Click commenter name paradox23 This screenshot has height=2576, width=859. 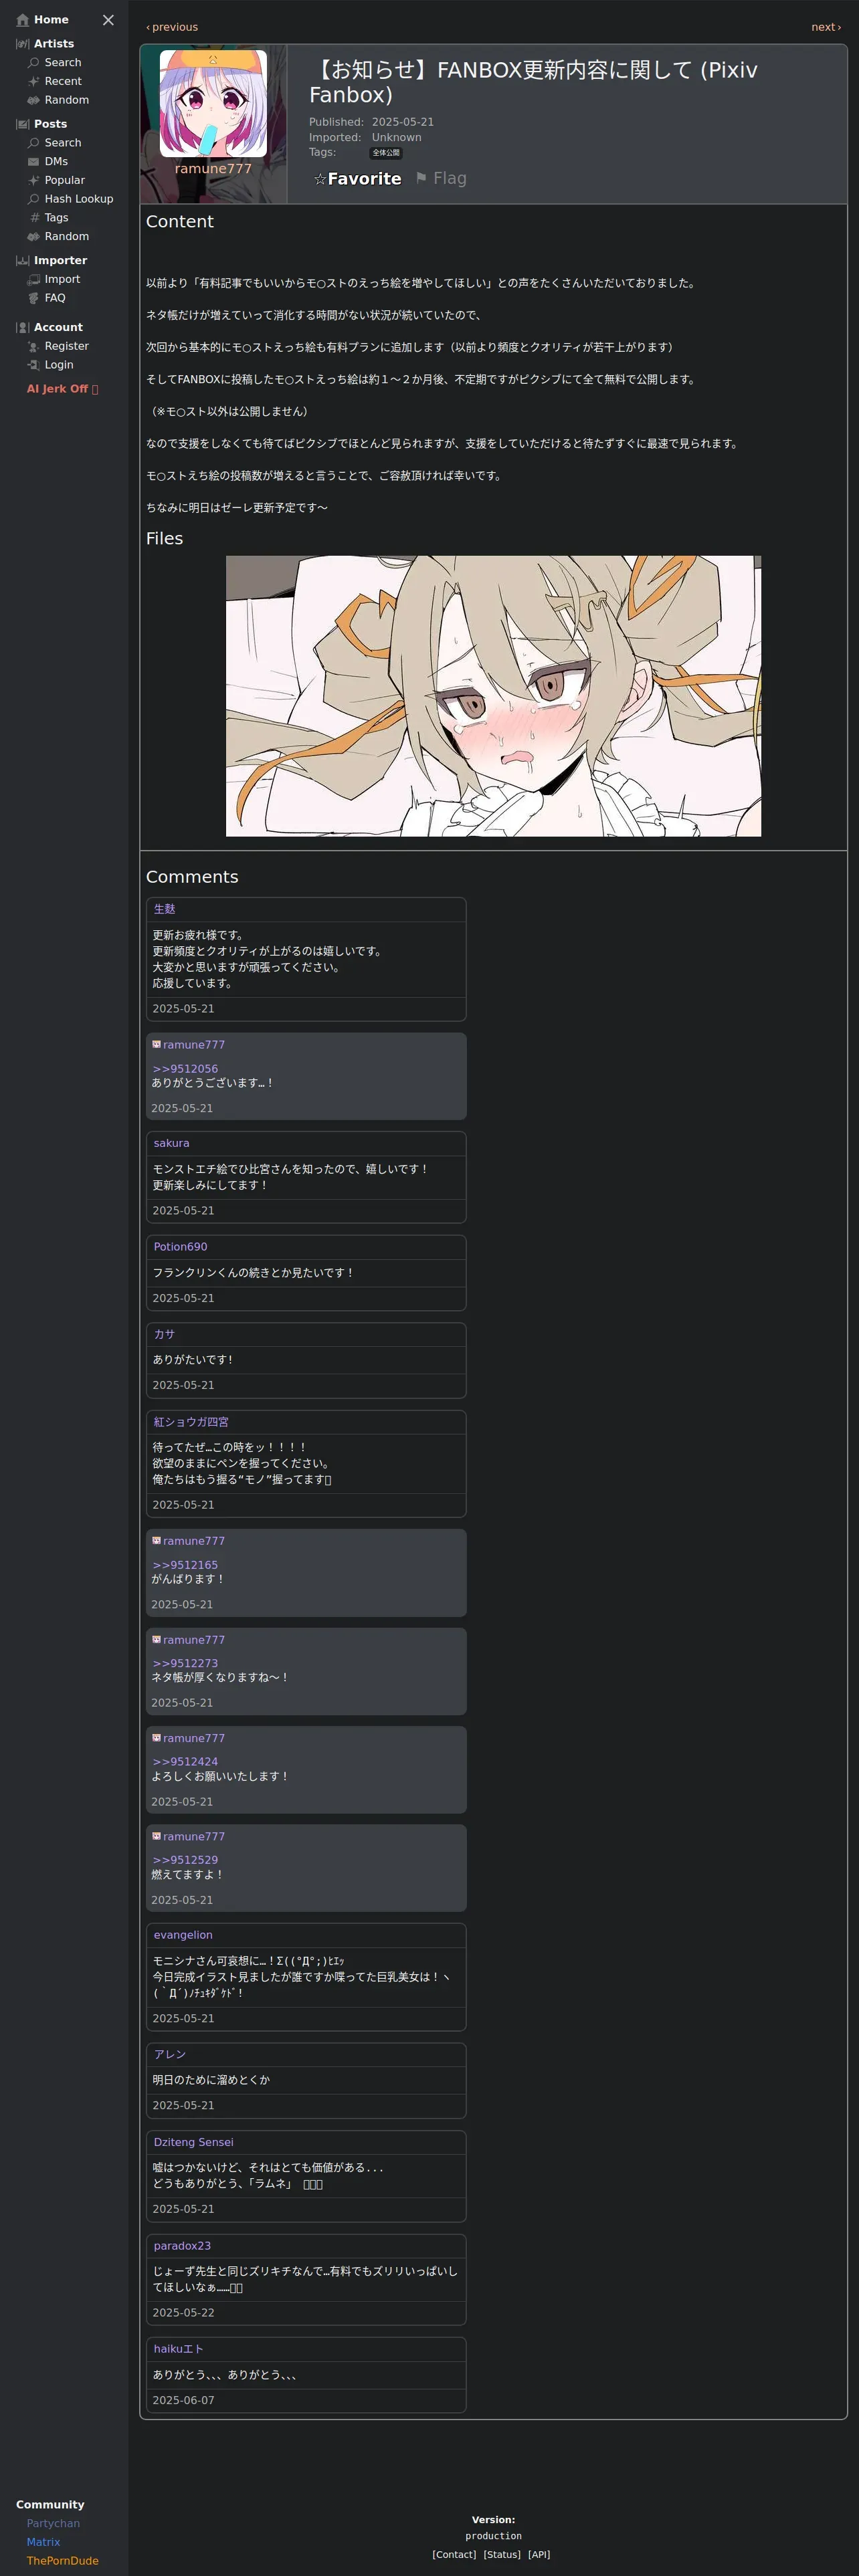[x=182, y=2246]
